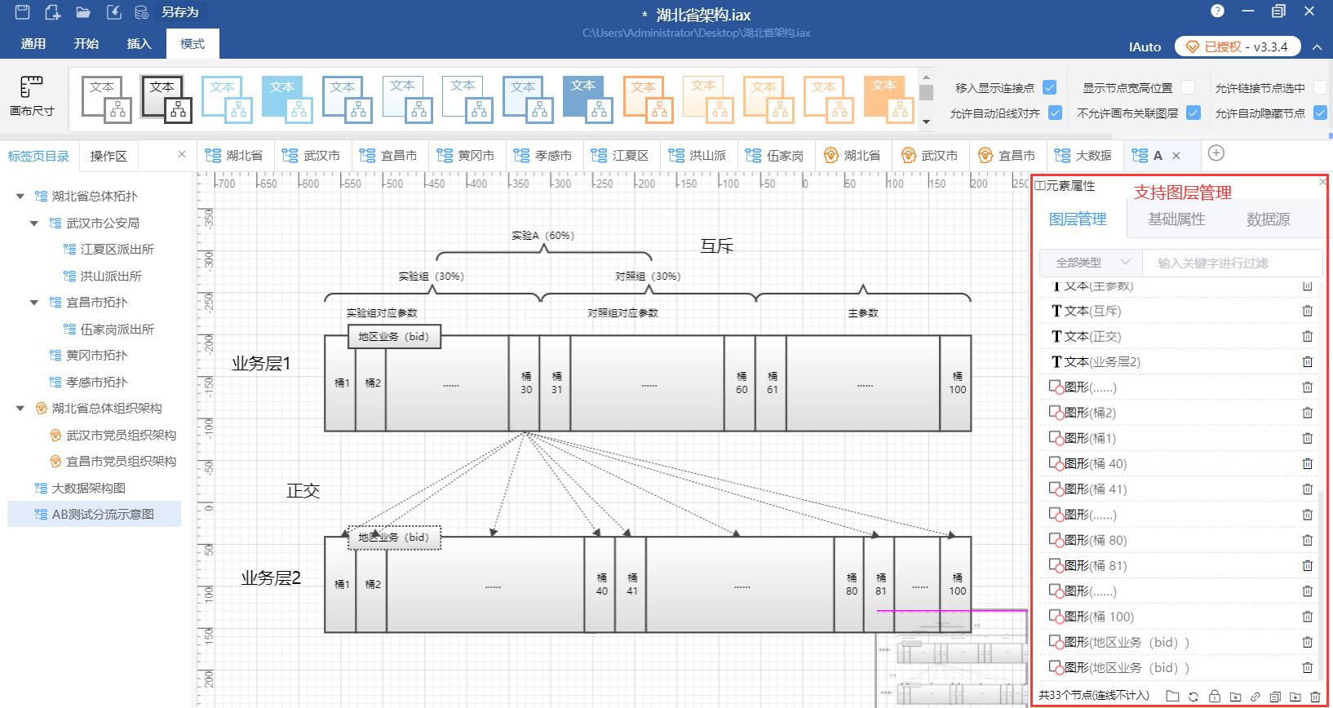Click the link icon in layer panel footer
This screenshot has width=1333, height=708.
pos(1255,696)
